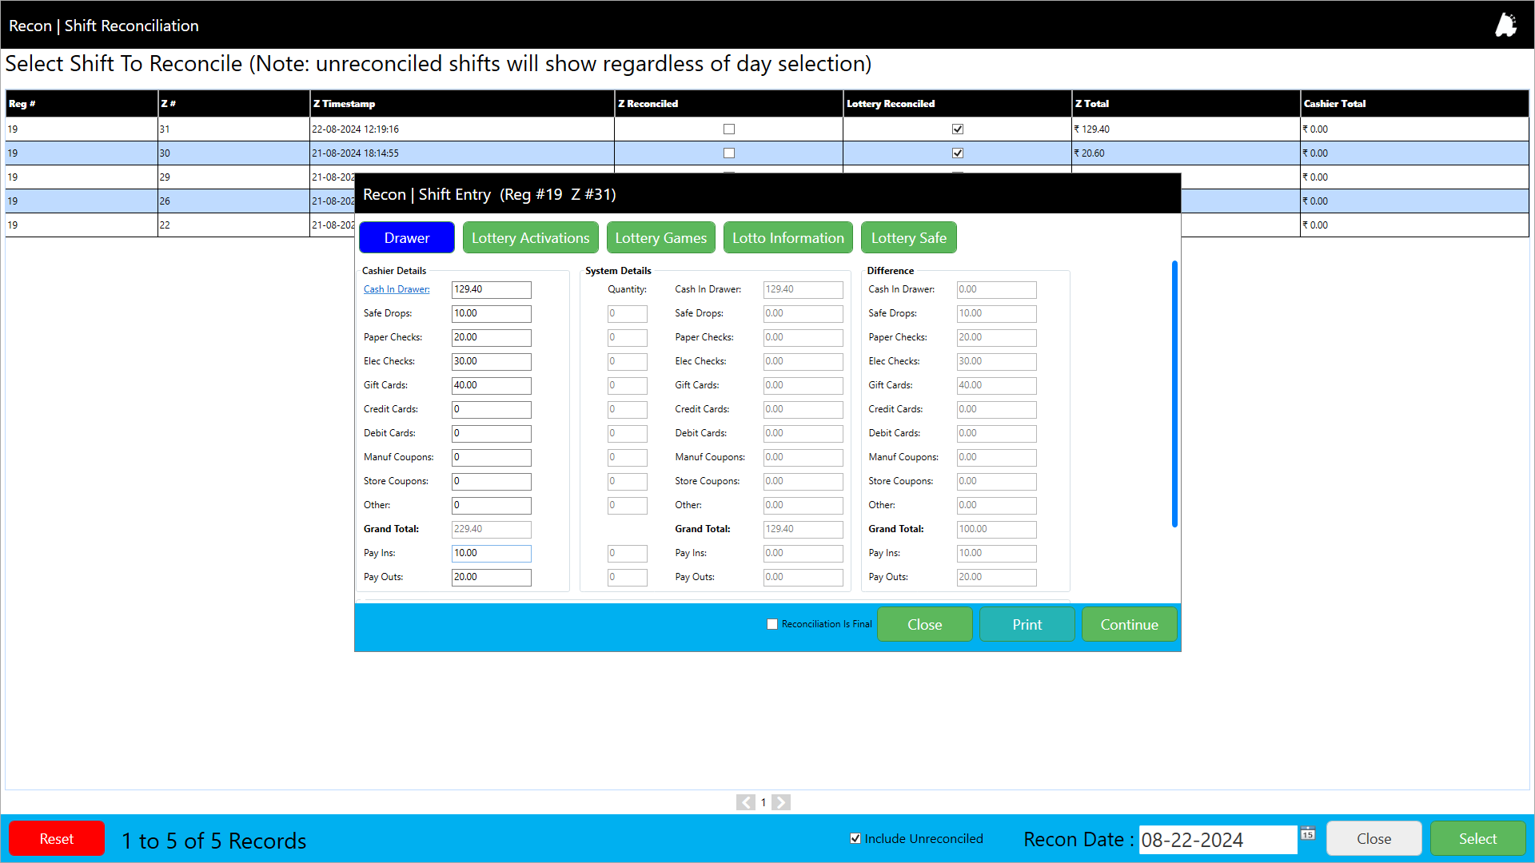The height and width of the screenshot is (863, 1535).
Task: Select the Lotto Information tab
Action: point(787,238)
